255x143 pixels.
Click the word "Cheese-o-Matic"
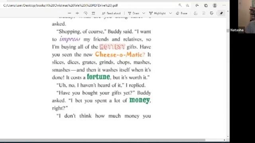119,54
